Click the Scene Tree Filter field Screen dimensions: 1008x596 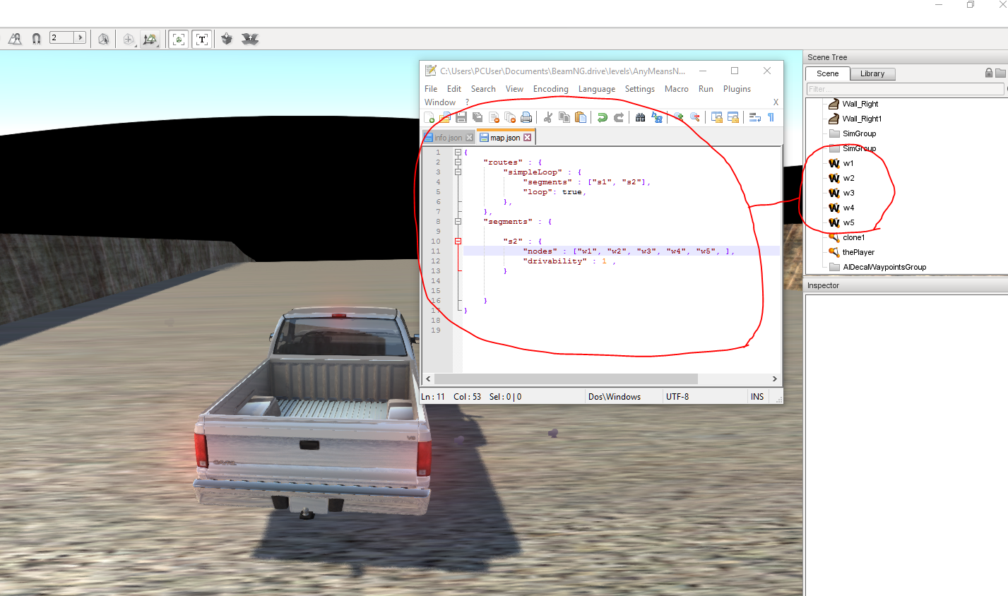tap(905, 89)
